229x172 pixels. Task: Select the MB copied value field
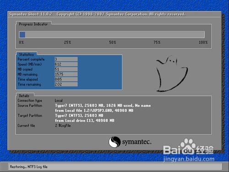(66, 69)
